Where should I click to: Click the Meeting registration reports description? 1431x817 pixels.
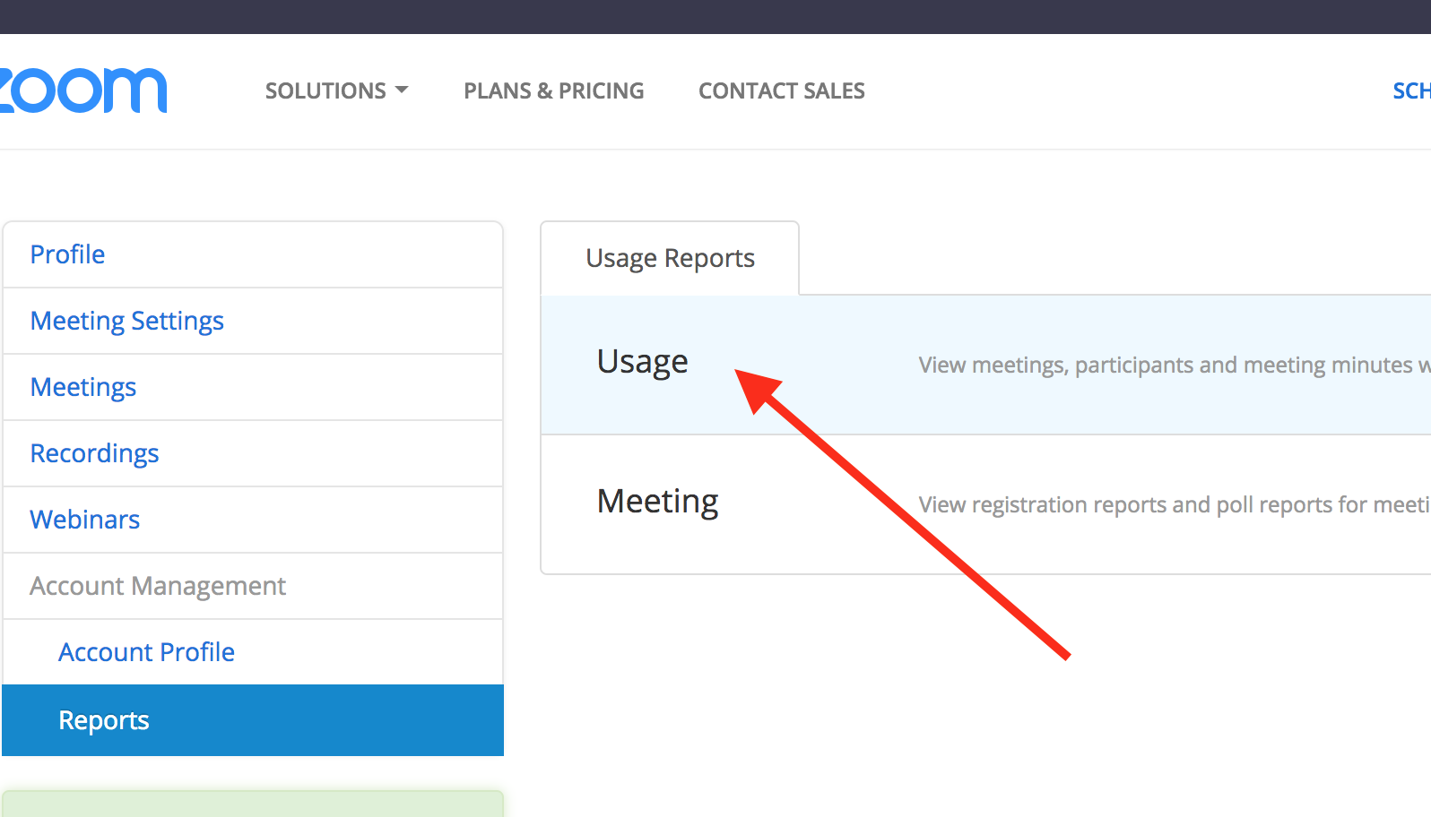pos(1175,505)
